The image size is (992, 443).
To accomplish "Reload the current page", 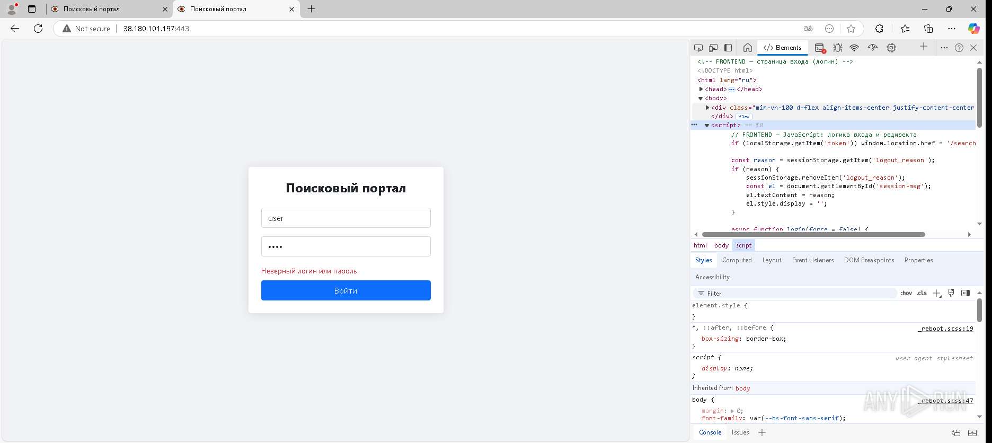I will click(x=38, y=29).
